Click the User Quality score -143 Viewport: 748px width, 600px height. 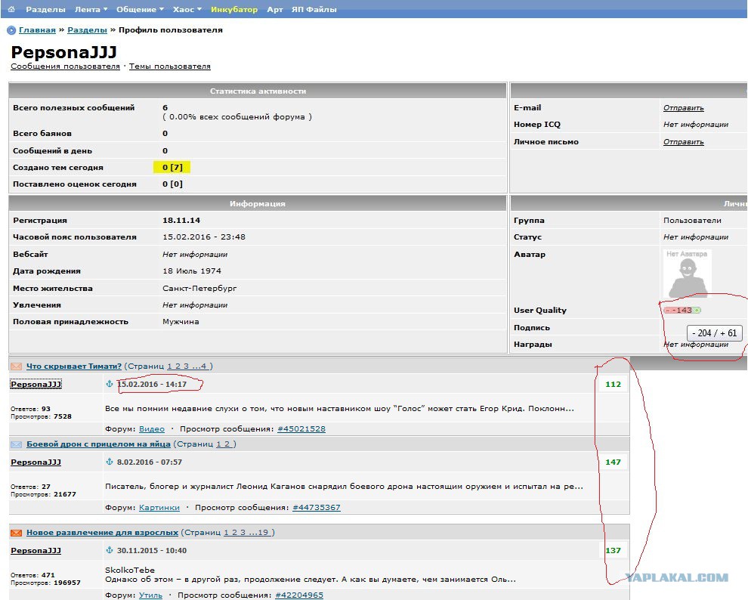[x=682, y=311]
